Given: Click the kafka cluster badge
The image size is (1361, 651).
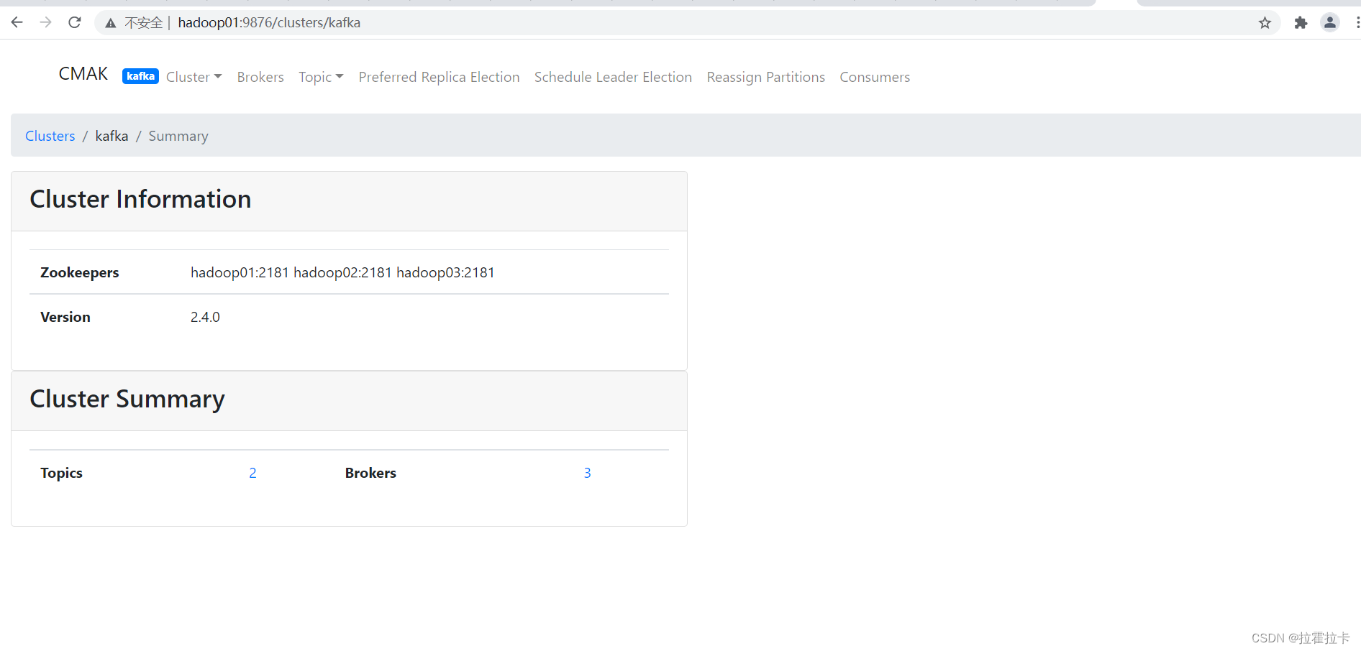Looking at the screenshot, I should [140, 76].
